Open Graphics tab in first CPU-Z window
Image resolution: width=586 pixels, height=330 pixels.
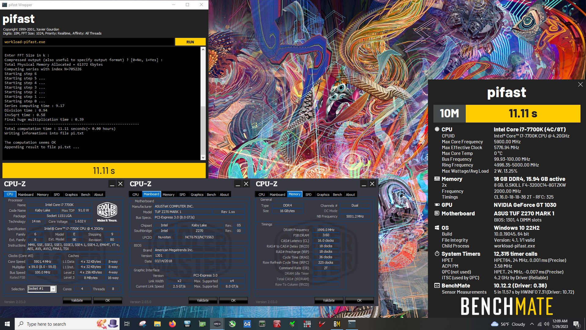[71, 195]
